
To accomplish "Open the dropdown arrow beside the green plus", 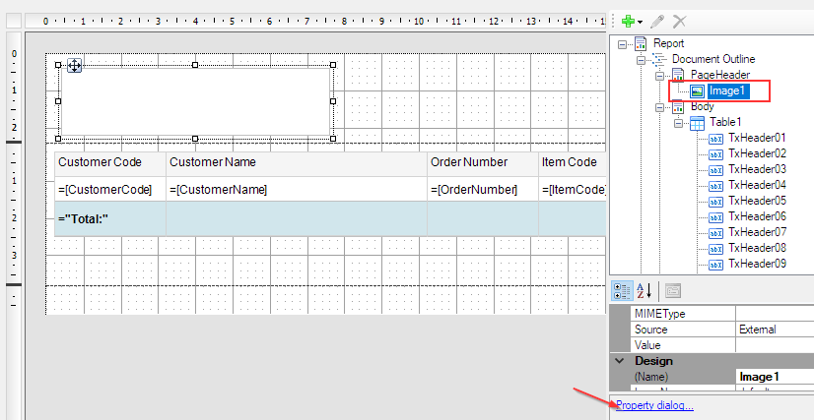I will point(641,23).
